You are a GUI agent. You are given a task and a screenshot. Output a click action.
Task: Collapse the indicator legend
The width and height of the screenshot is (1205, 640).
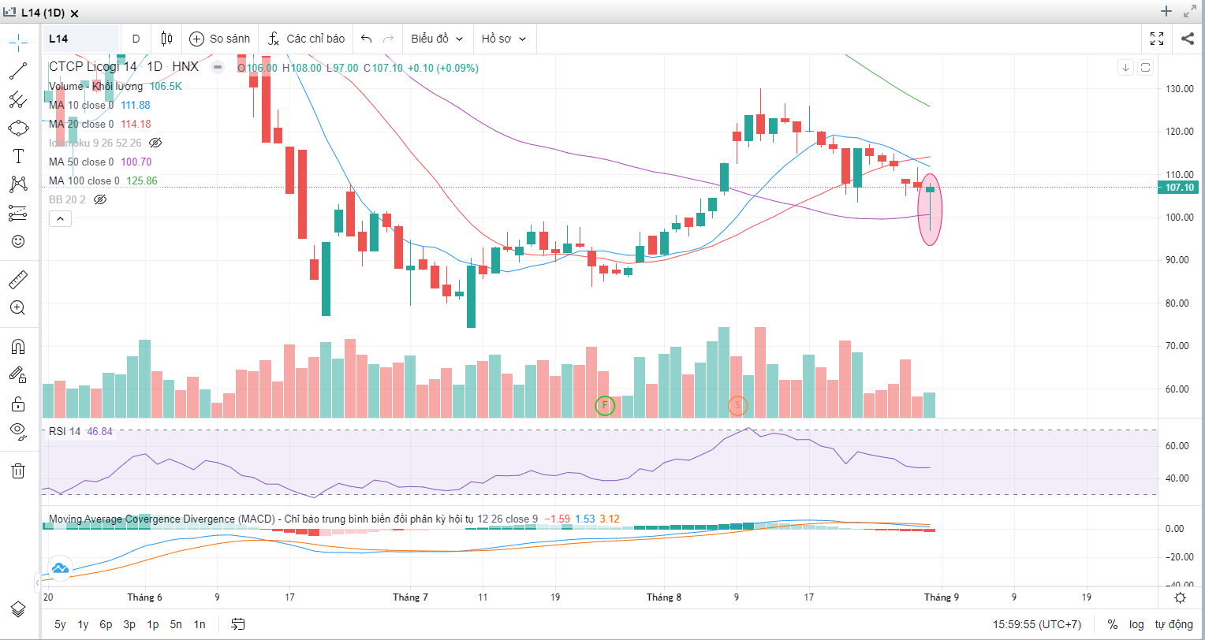coord(60,219)
